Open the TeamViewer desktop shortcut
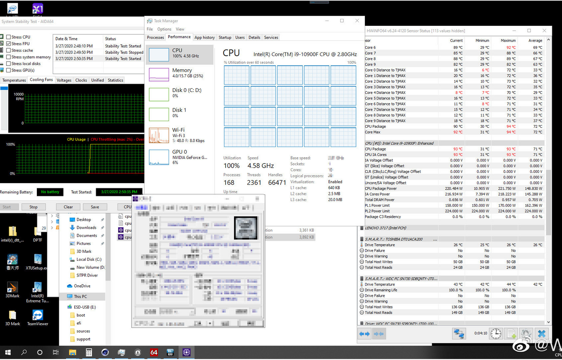Image resolution: width=562 pixels, height=360 pixels. tap(37, 318)
